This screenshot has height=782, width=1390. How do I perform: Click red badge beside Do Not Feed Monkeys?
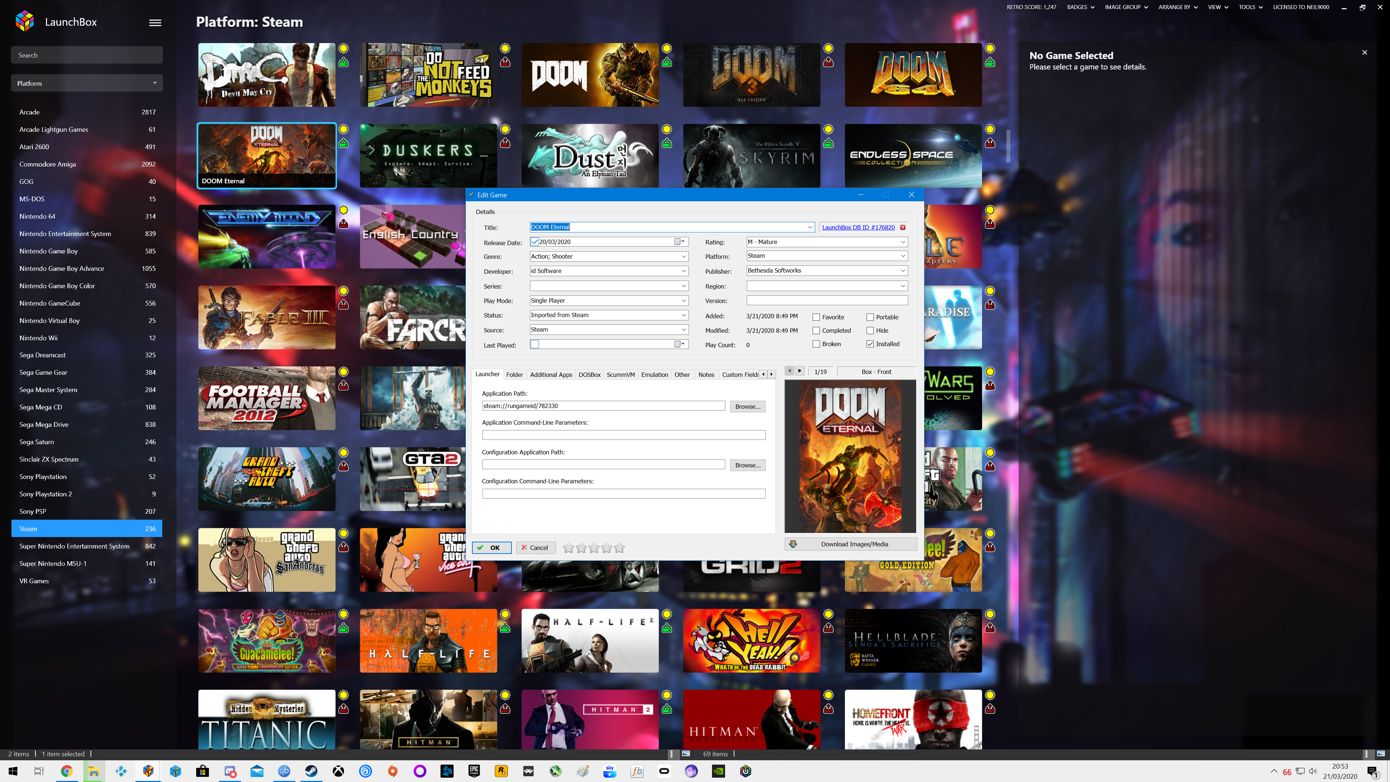pos(505,62)
